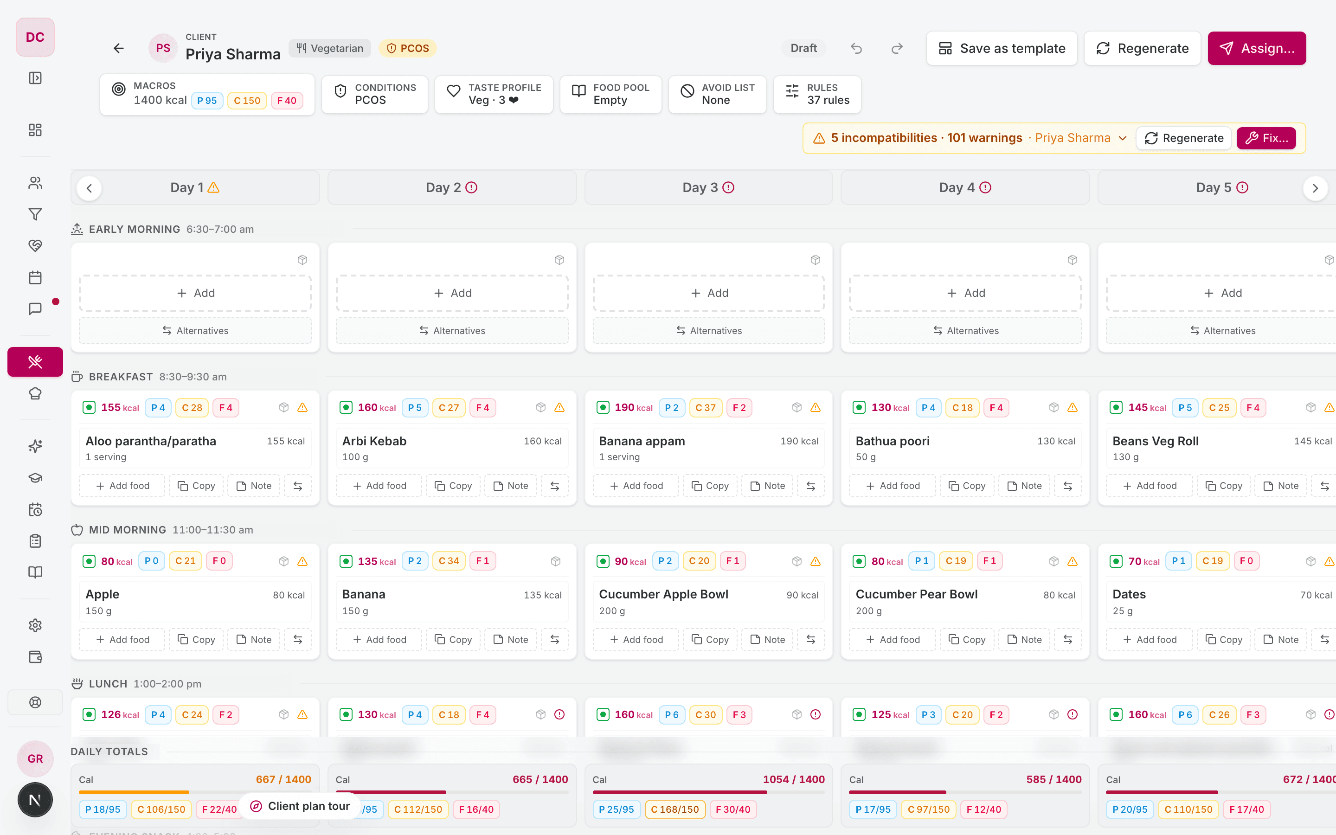Image resolution: width=1336 pixels, height=835 pixels.
Task: Open the Taste Profile panel
Action: click(x=494, y=95)
